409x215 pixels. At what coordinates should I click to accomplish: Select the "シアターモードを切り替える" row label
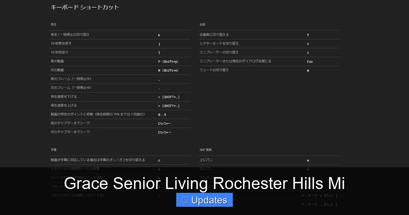[219, 44]
